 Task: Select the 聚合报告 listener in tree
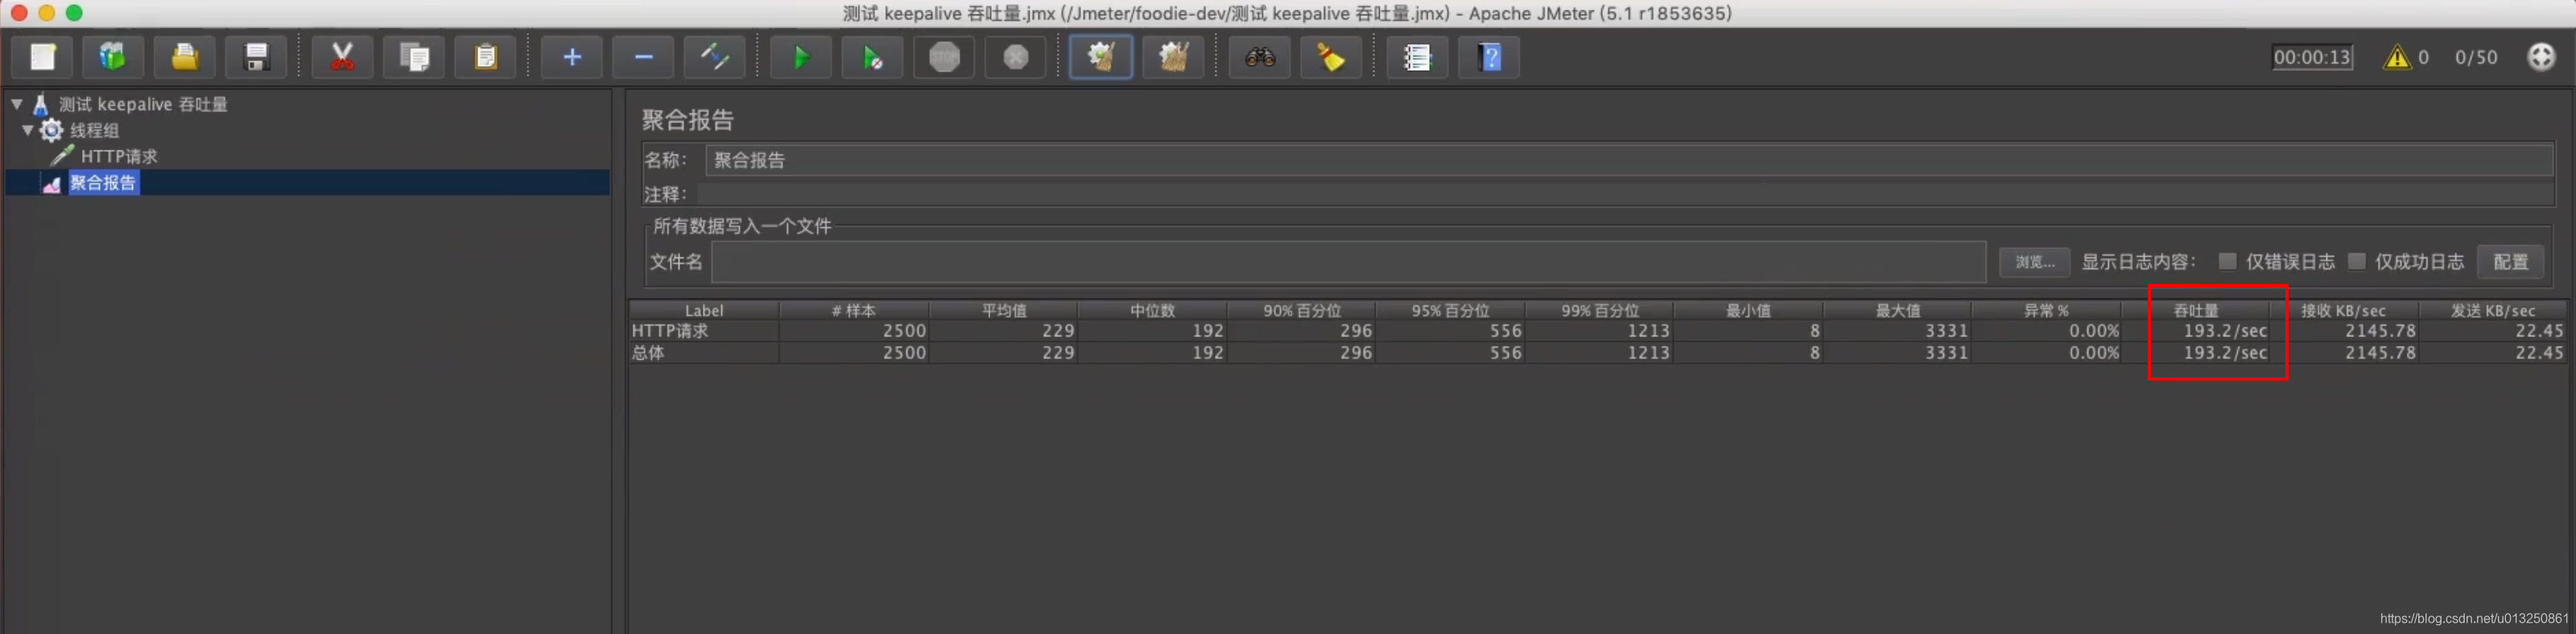click(x=103, y=183)
